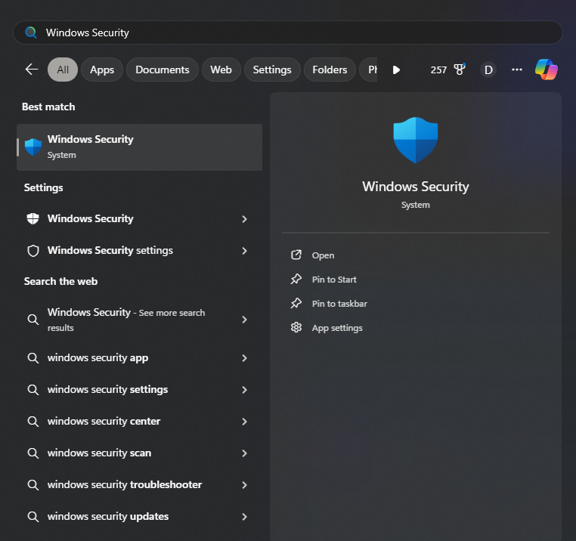Expand the 'windows security scan' suggestion chevron
Image resolution: width=576 pixels, height=541 pixels.
click(x=244, y=453)
